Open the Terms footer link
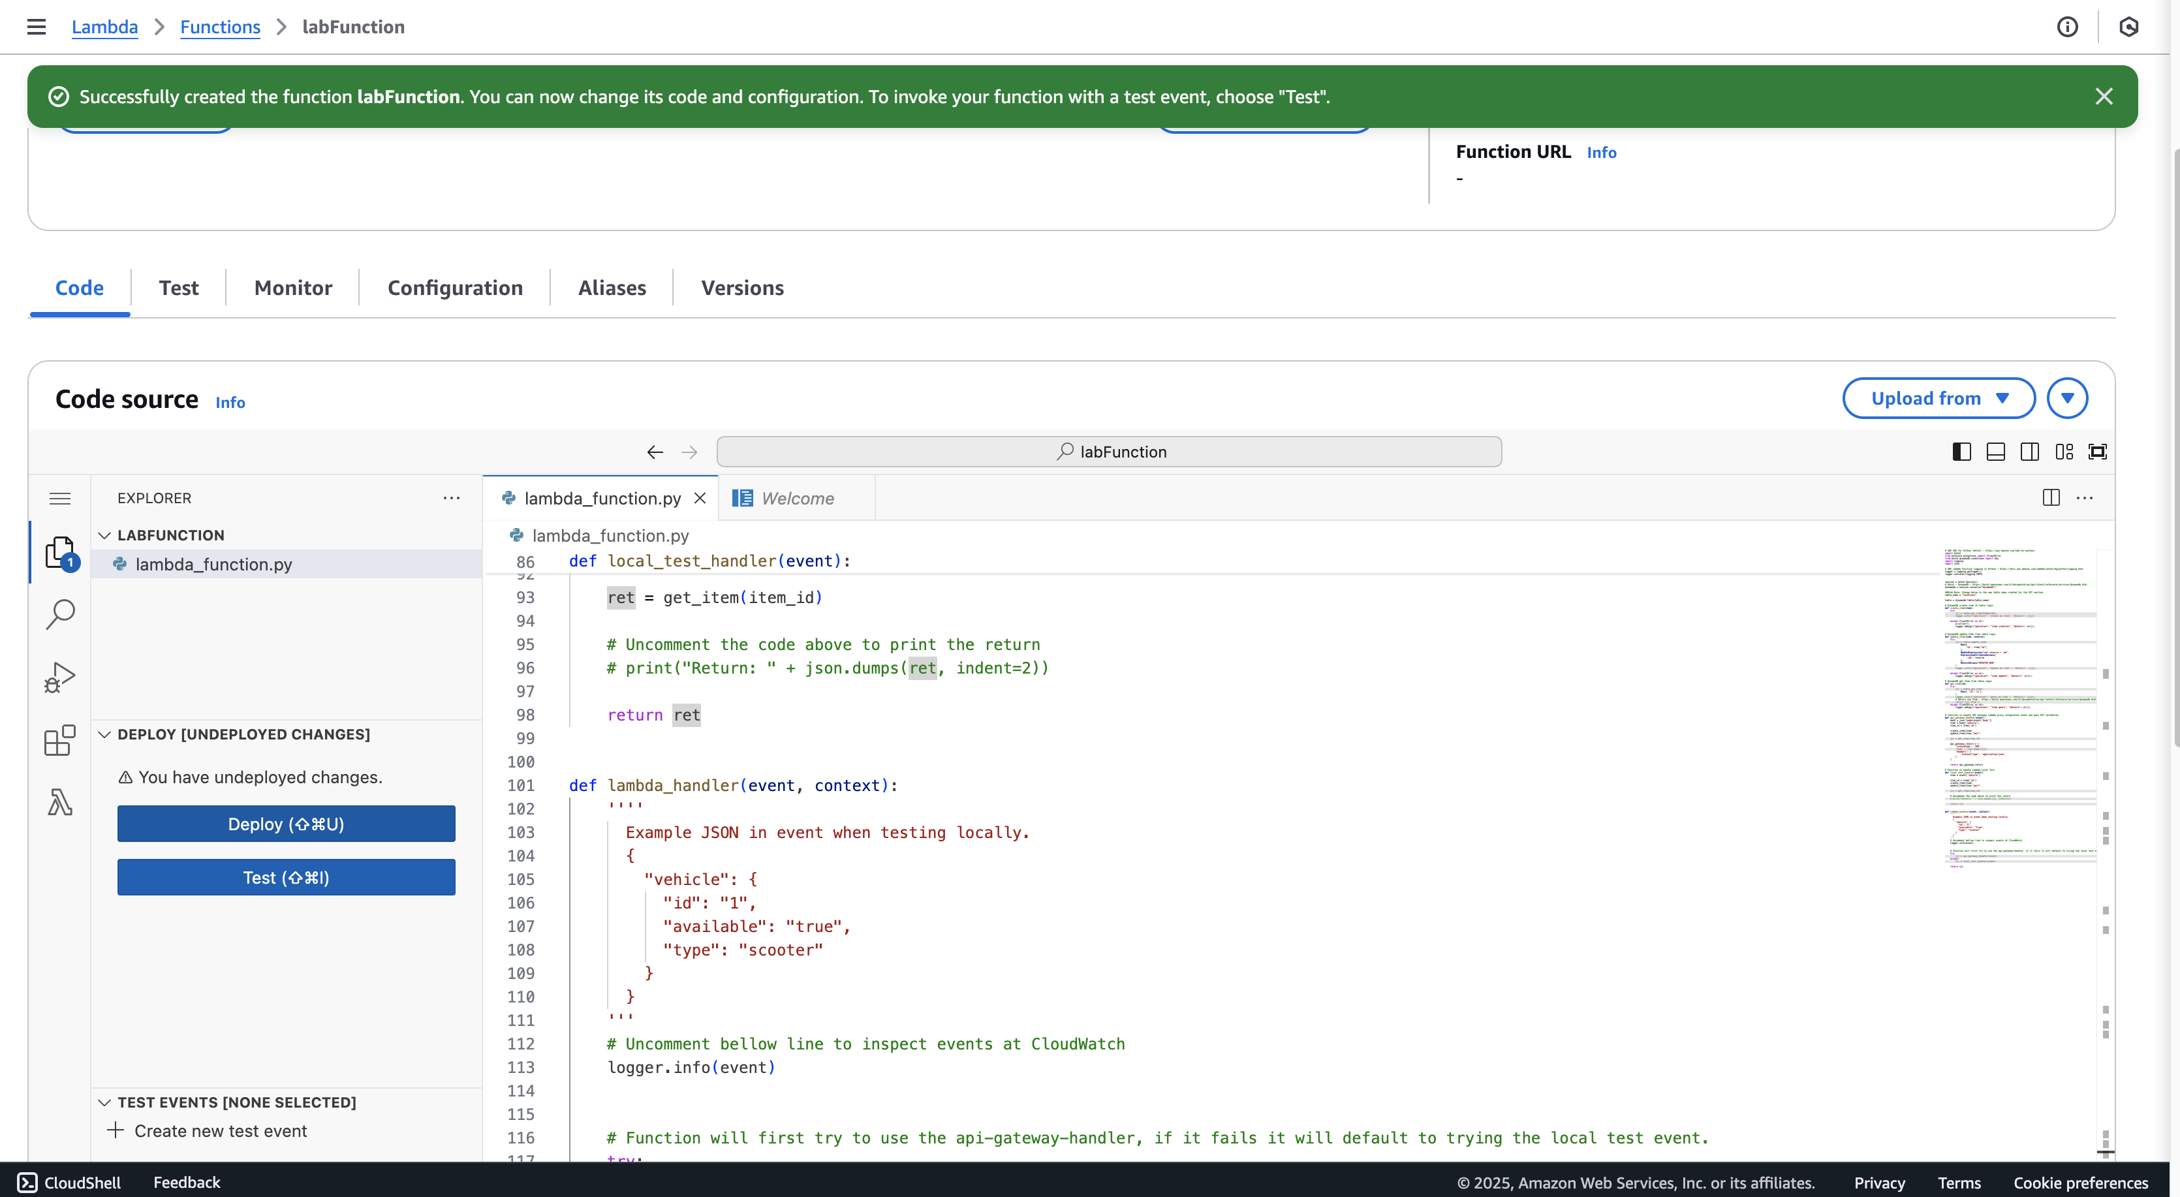This screenshot has height=1197, width=2180. [x=1959, y=1183]
